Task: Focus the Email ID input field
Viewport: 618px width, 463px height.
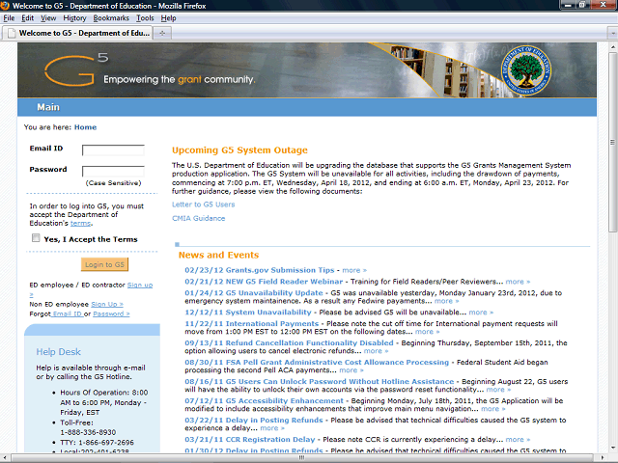Action: (113, 150)
